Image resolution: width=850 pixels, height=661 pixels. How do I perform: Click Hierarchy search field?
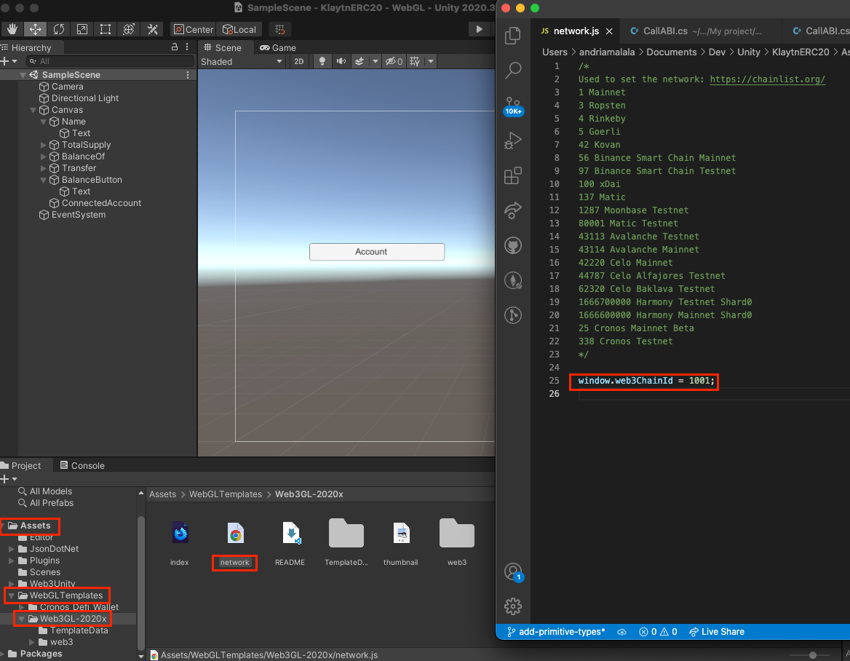click(111, 61)
